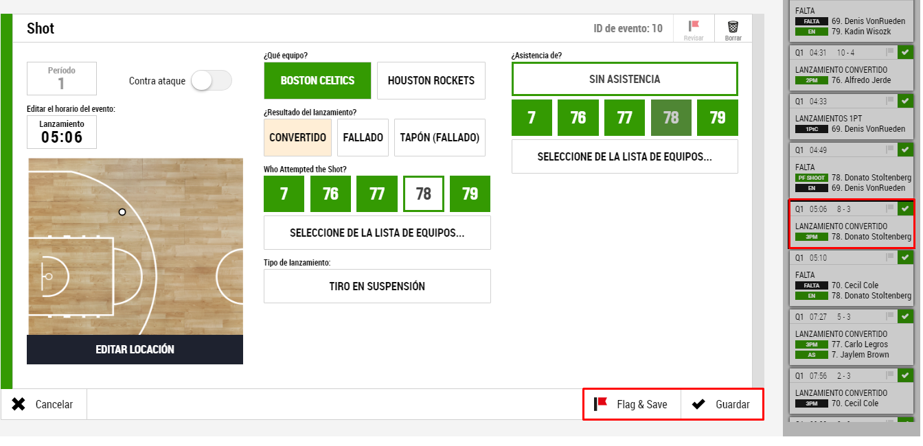Screen dimensions: 923x446
Task: Pick player 7 as the shooter
Action: point(284,193)
